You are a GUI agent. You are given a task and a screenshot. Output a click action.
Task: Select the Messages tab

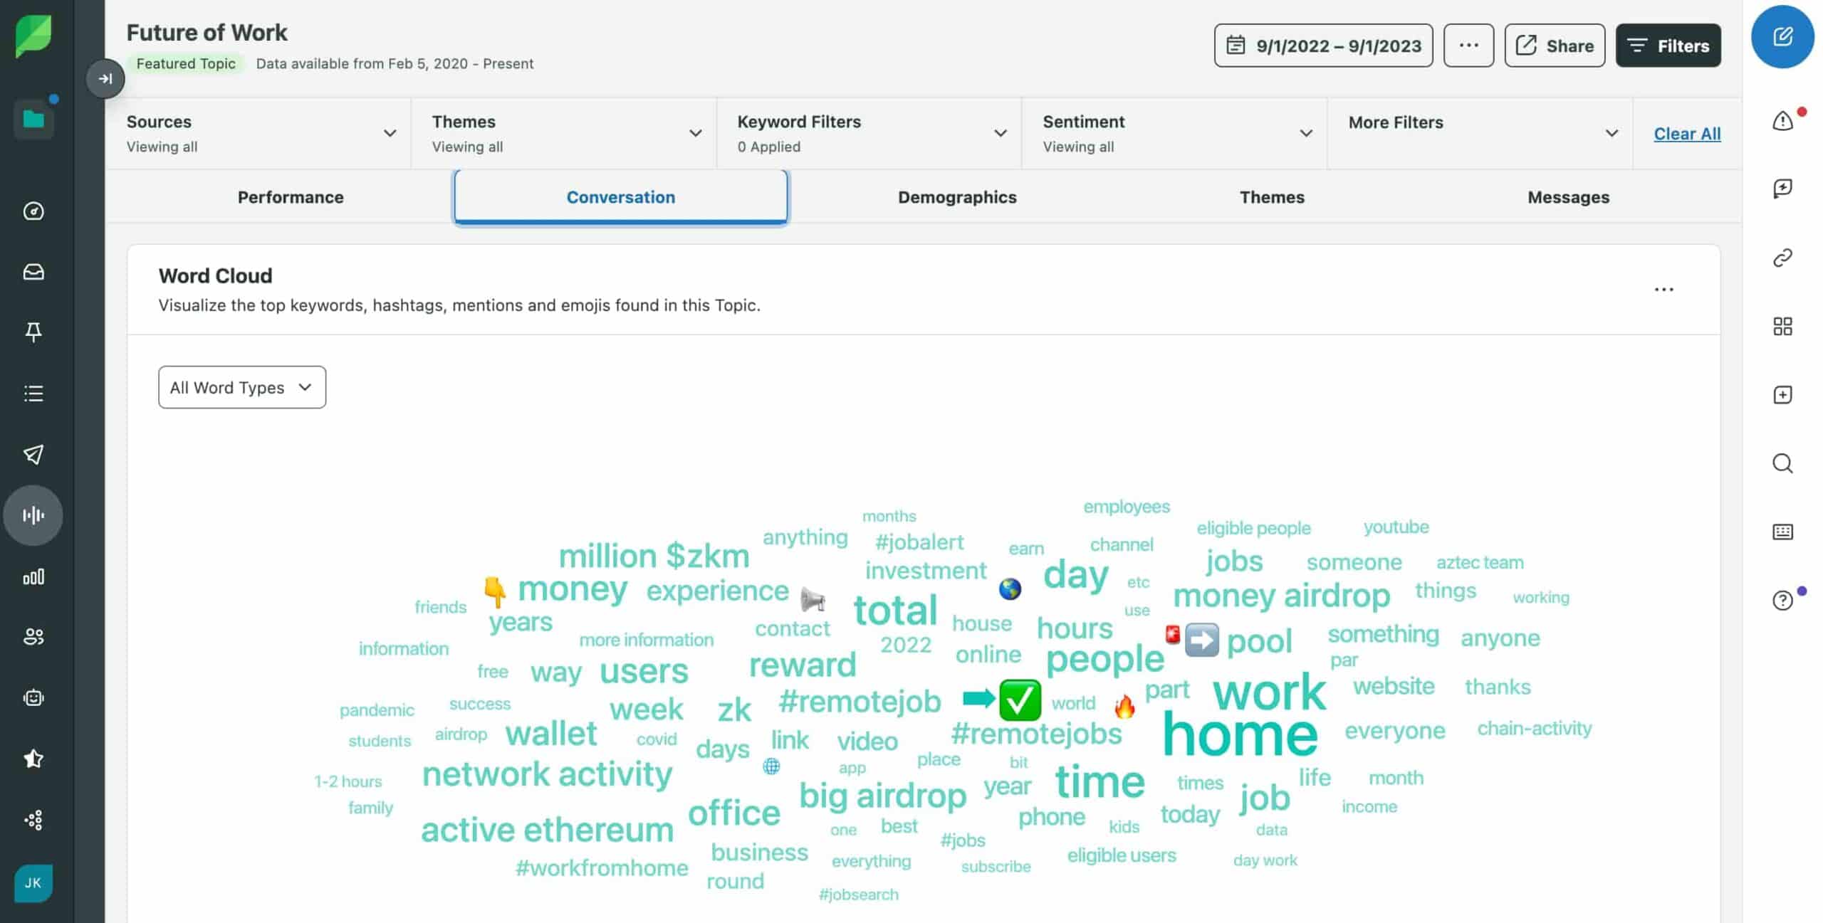(x=1568, y=197)
